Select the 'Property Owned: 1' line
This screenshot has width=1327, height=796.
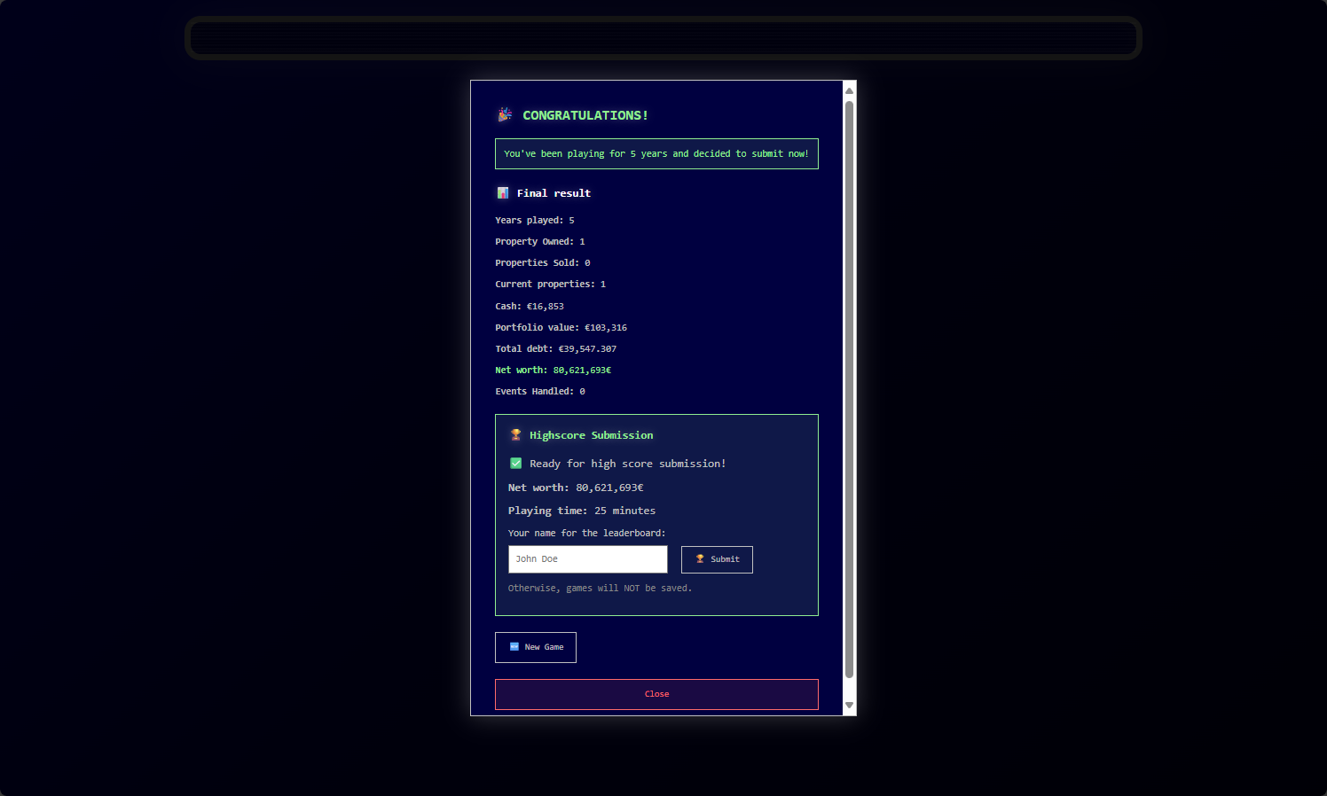540,242
